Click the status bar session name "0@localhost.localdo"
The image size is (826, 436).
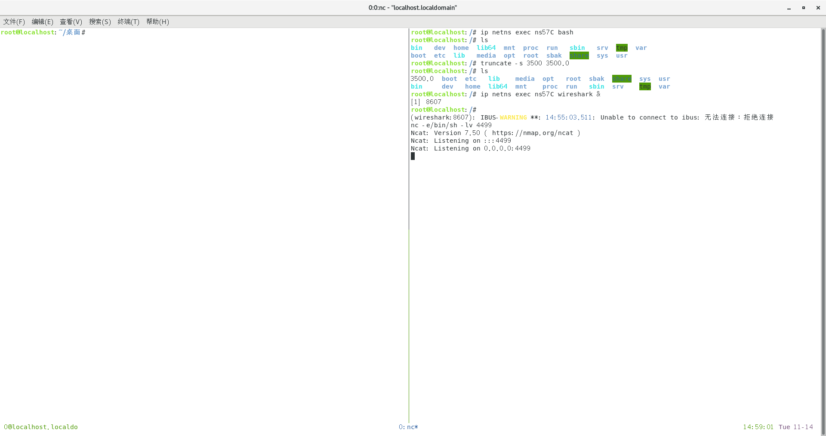click(x=41, y=427)
